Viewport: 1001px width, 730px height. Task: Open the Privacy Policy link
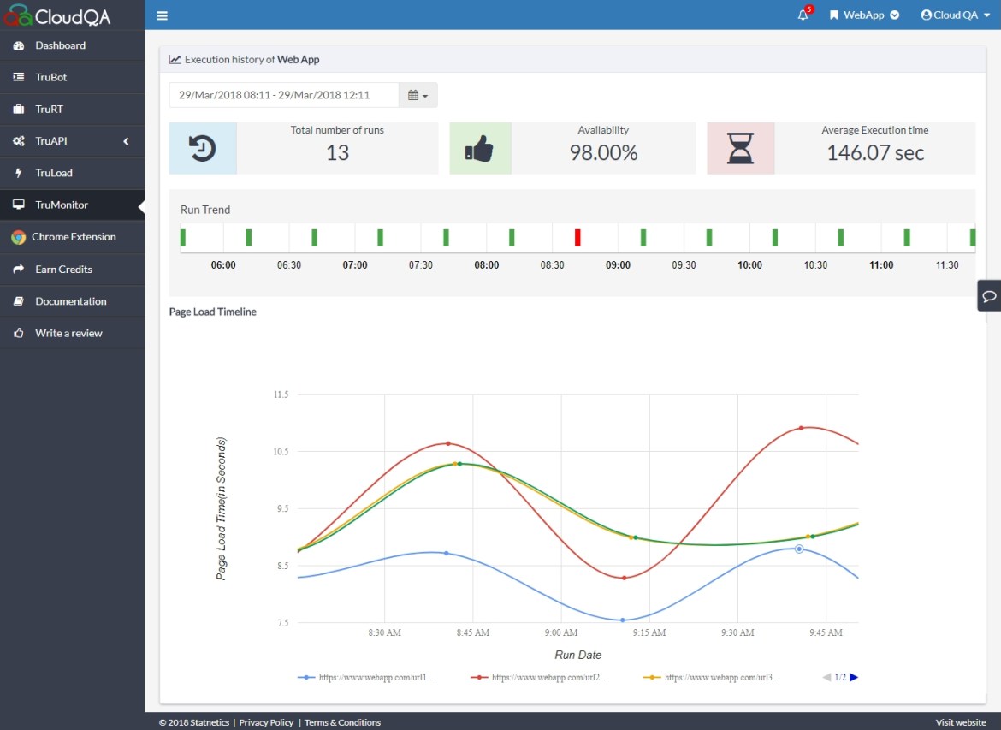[x=266, y=722]
